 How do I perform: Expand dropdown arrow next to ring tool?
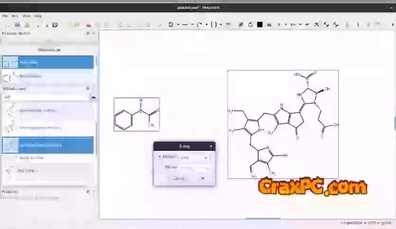(x=178, y=25)
